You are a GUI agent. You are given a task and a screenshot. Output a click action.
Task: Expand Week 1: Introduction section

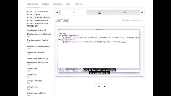[37, 11]
